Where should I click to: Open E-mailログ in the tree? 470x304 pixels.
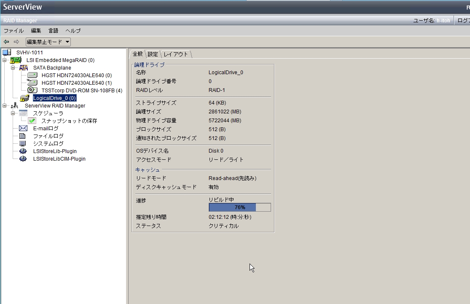(46, 128)
